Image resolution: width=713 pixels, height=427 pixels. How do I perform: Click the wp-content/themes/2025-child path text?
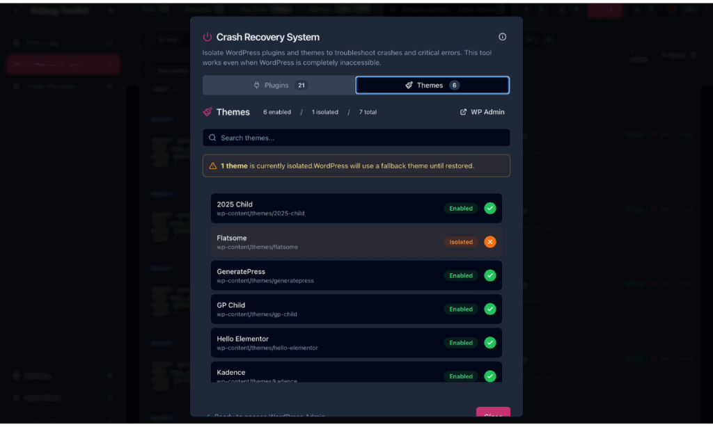point(260,213)
